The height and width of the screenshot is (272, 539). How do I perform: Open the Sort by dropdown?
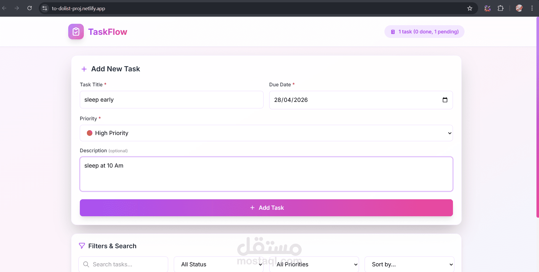[409, 264]
